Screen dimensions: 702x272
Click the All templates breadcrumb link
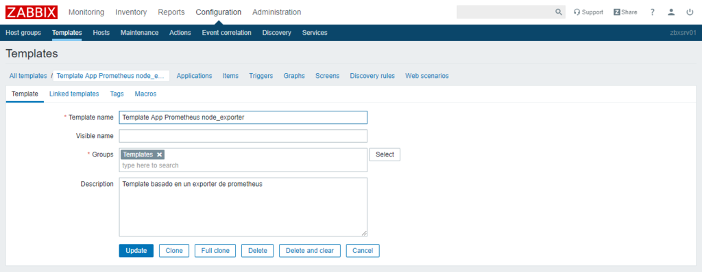[x=28, y=76]
